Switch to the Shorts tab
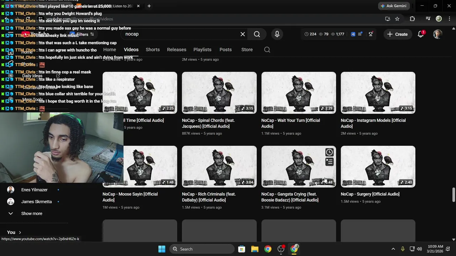Screen dimensions: 456x256 pyautogui.click(x=152, y=50)
